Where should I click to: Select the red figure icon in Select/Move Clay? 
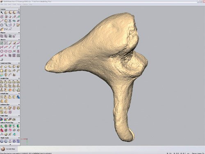pyautogui.click(x=2, y=130)
